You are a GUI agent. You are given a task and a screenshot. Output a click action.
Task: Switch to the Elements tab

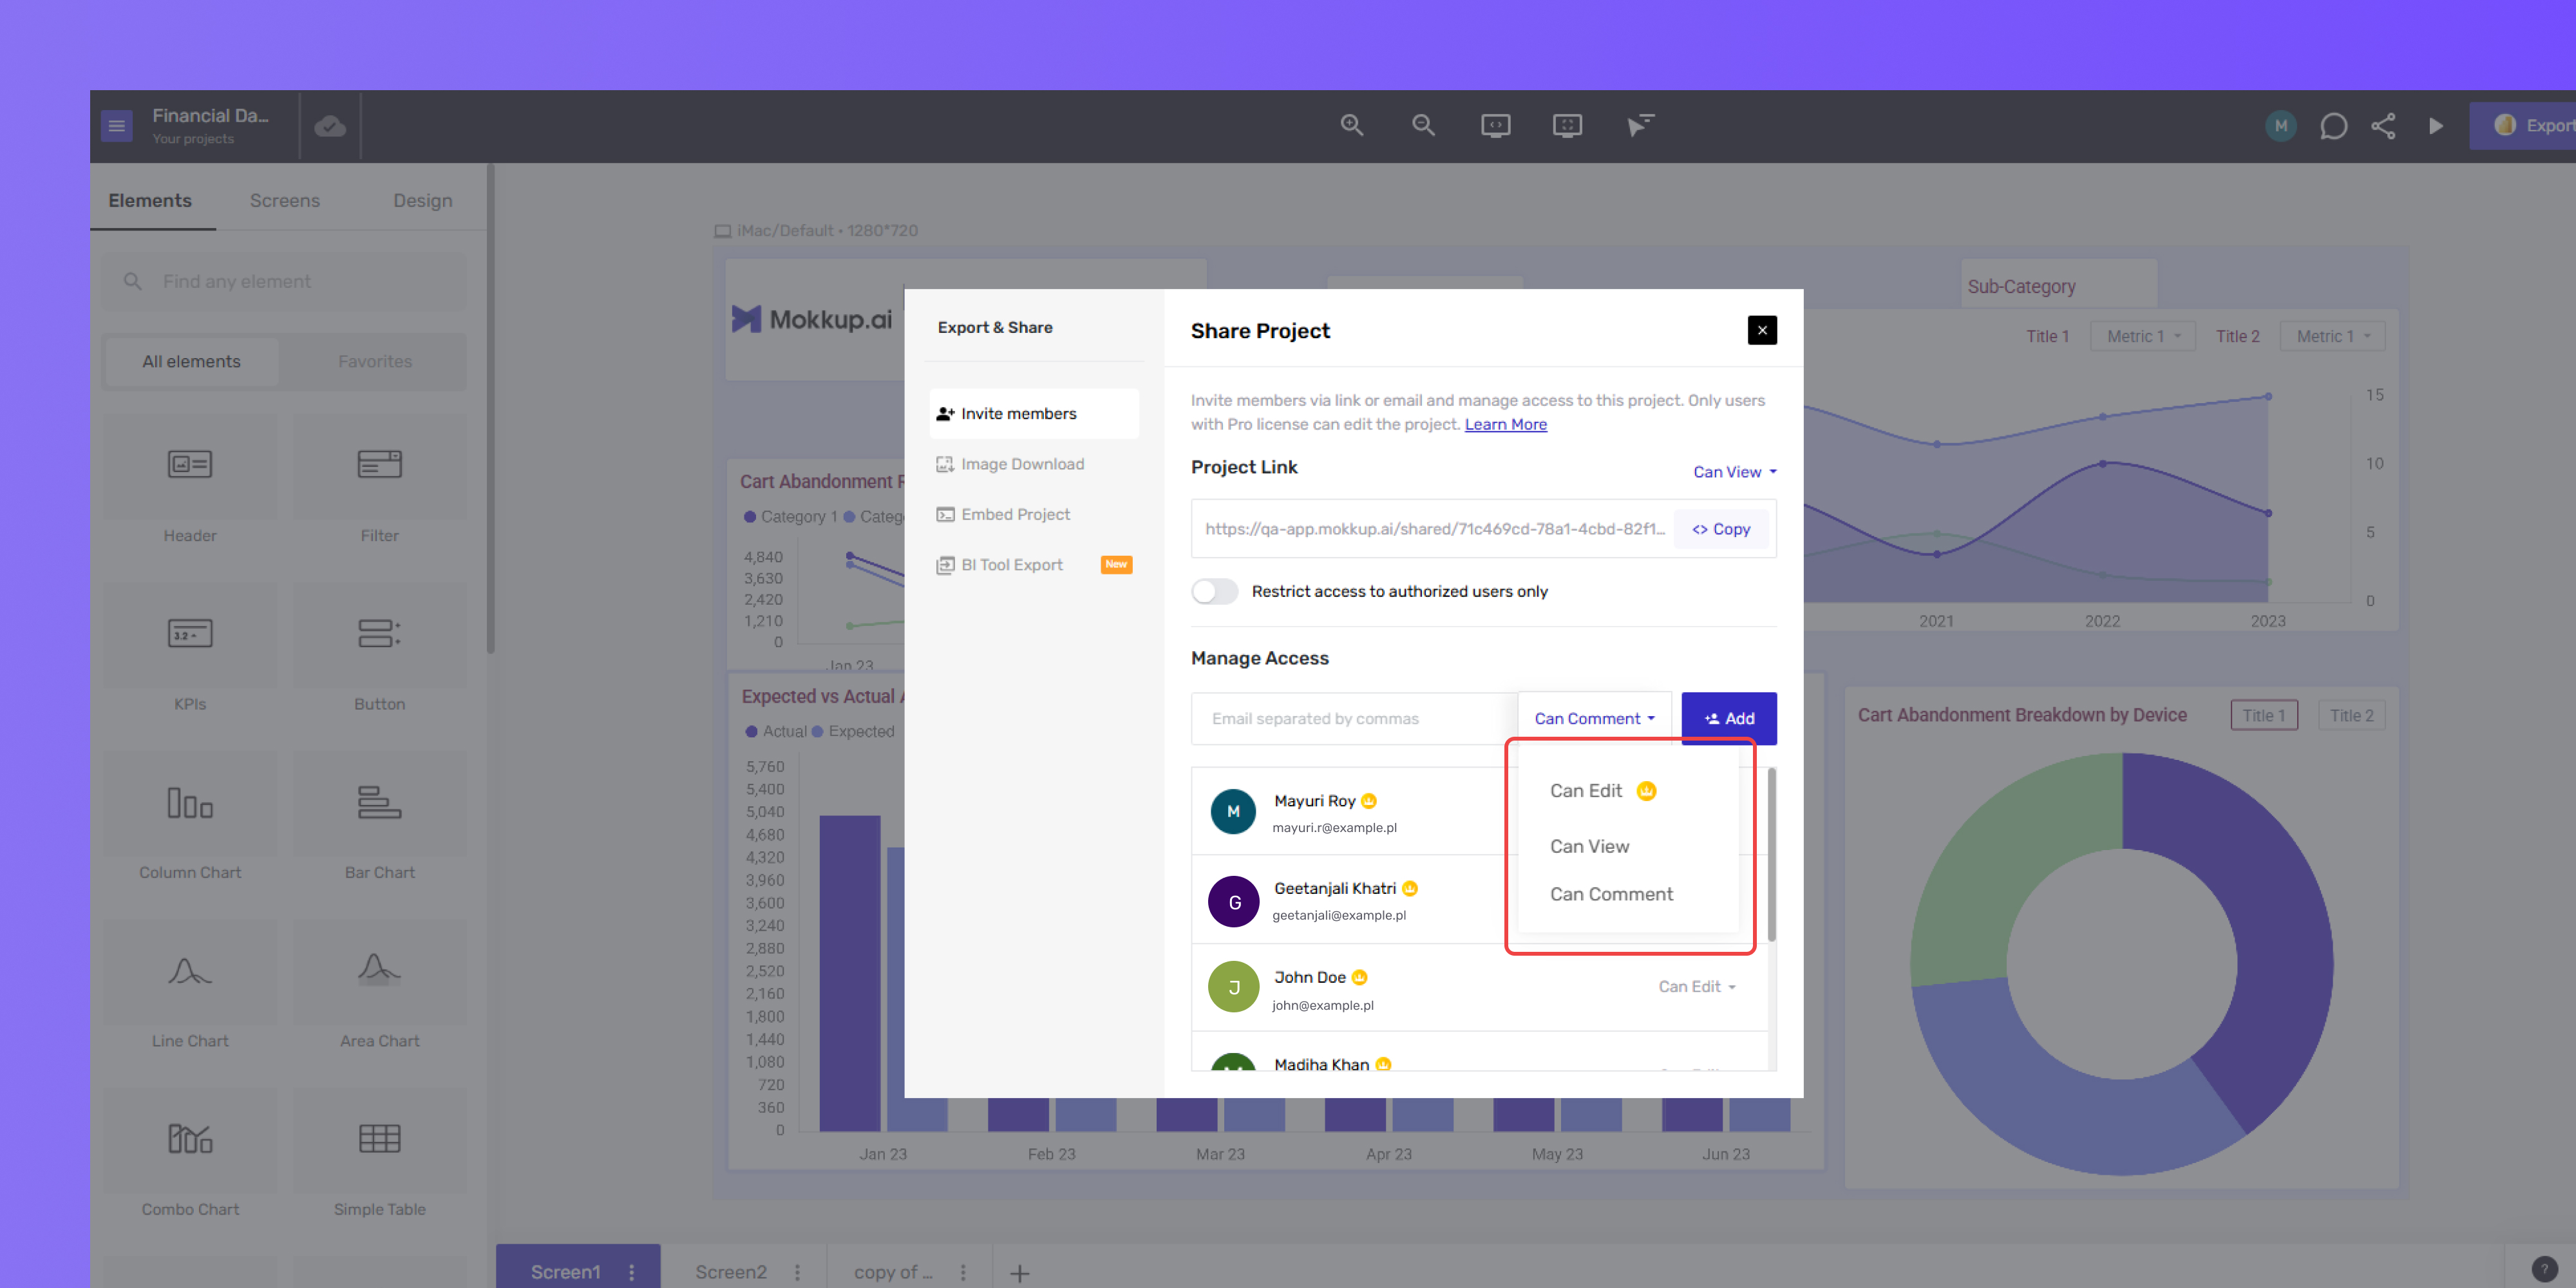[150, 200]
